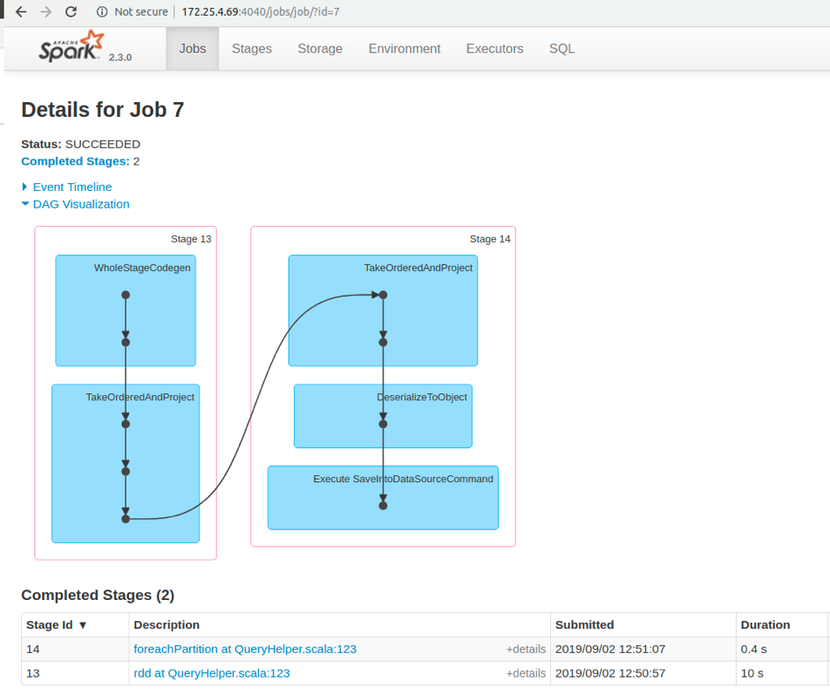Click the Not secure info icon

point(102,12)
